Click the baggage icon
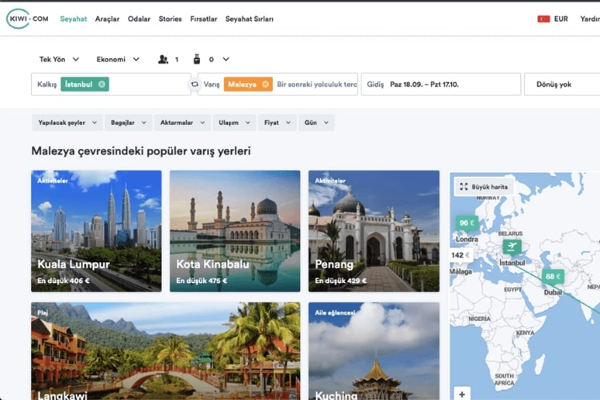 (x=197, y=59)
